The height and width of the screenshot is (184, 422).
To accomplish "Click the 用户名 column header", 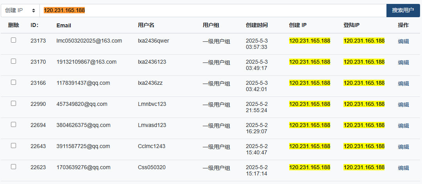I will click(146, 25).
